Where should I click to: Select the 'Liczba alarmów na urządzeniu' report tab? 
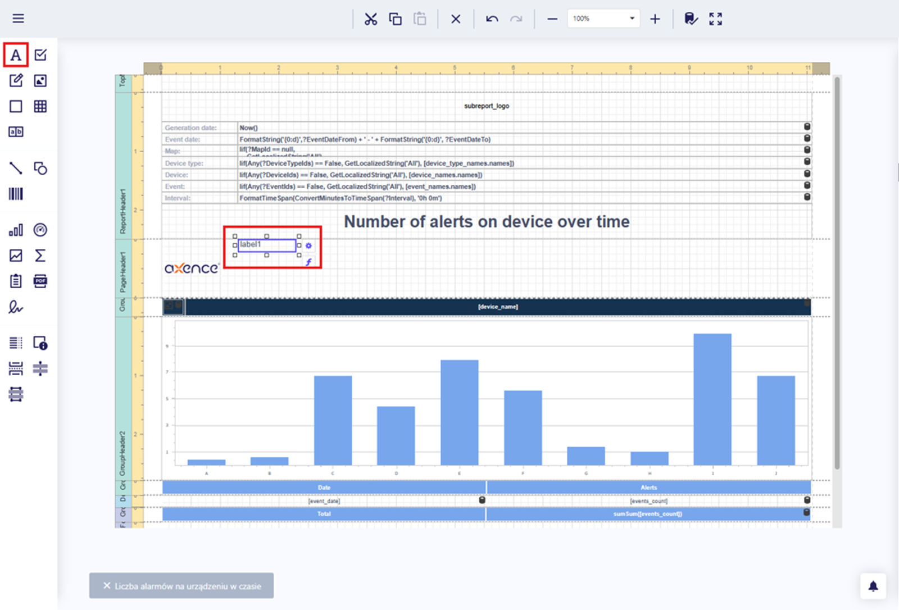(188, 586)
